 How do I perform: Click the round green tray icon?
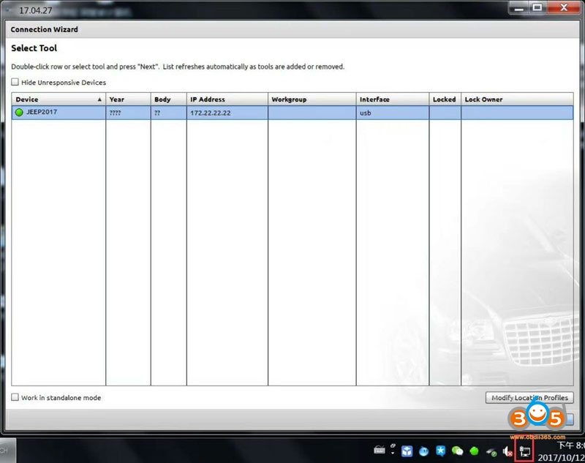475,451
